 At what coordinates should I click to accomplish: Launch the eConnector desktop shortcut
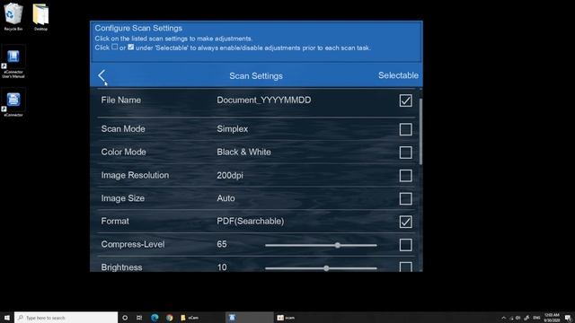point(13,102)
